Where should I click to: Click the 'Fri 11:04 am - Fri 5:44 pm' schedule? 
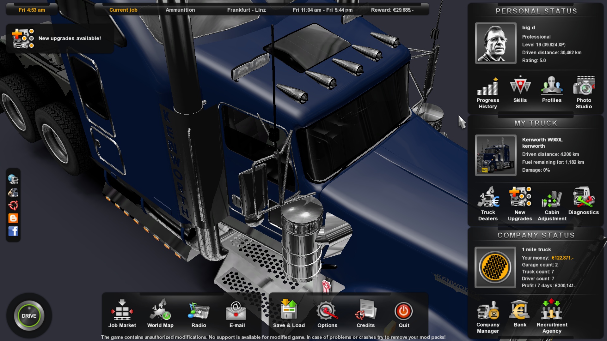coord(323,10)
